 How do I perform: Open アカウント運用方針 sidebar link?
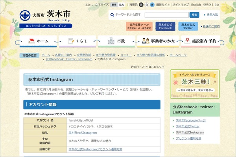[x=188, y=139]
